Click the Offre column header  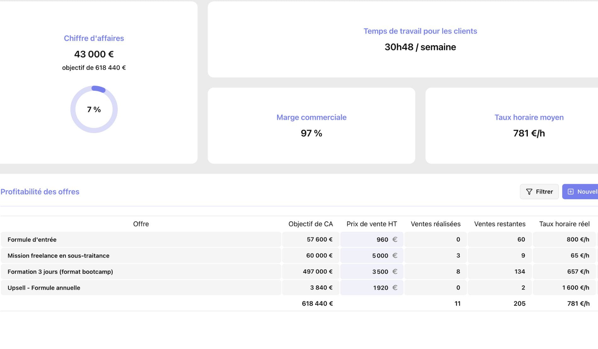[x=141, y=224]
